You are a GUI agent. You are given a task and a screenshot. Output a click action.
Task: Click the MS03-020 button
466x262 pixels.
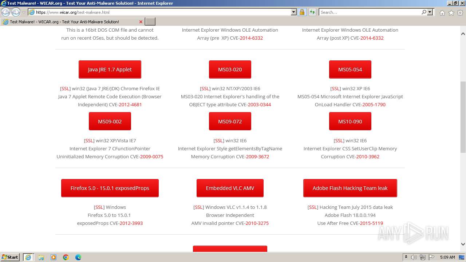coord(230,70)
